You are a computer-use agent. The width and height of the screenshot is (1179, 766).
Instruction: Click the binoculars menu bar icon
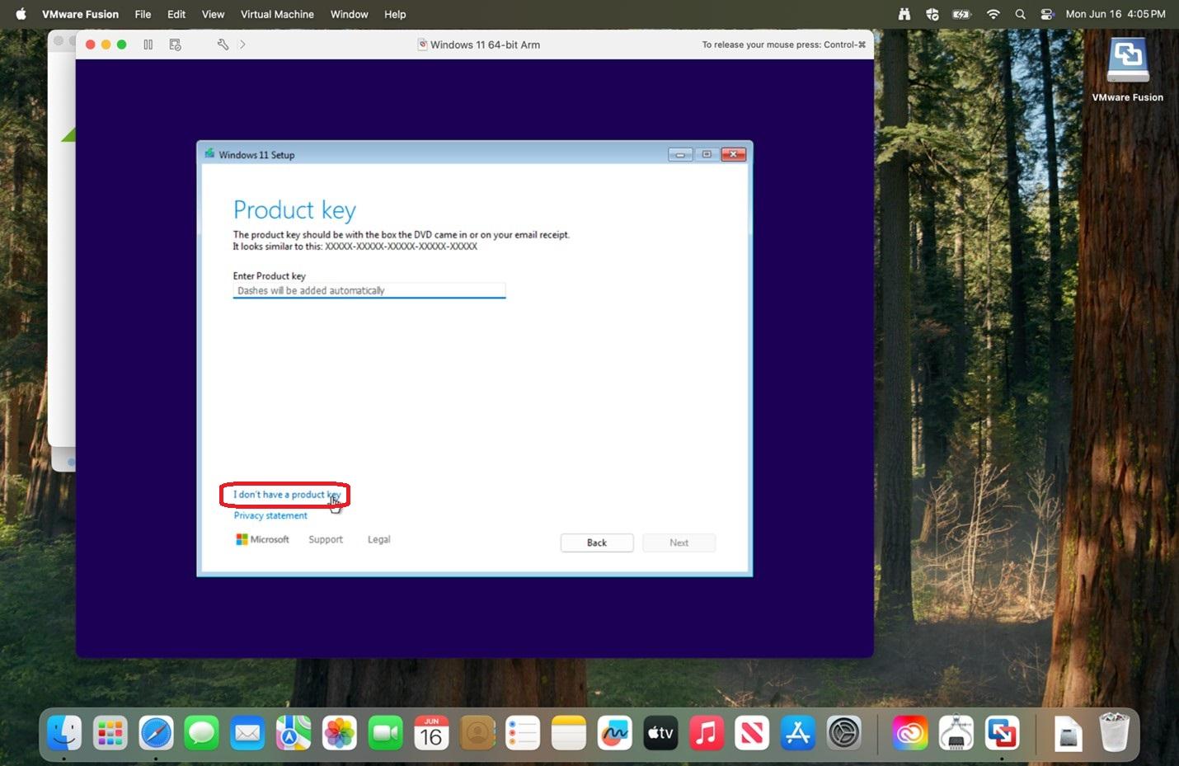pos(904,14)
